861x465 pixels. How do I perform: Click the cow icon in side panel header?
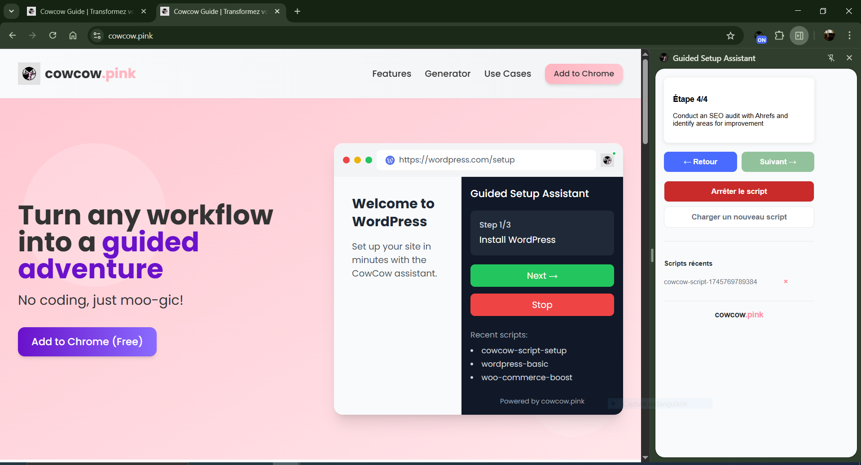click(x=664, y=58)
